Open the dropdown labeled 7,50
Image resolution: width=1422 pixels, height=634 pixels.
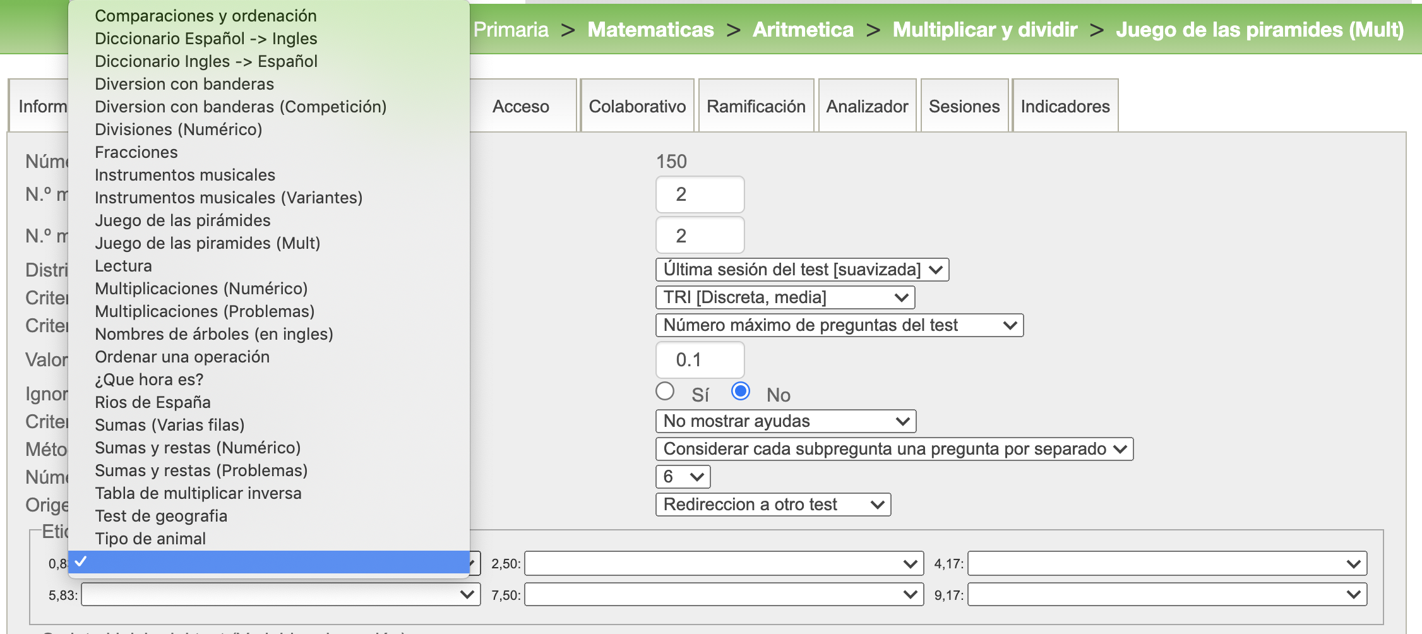pos(724,595)
